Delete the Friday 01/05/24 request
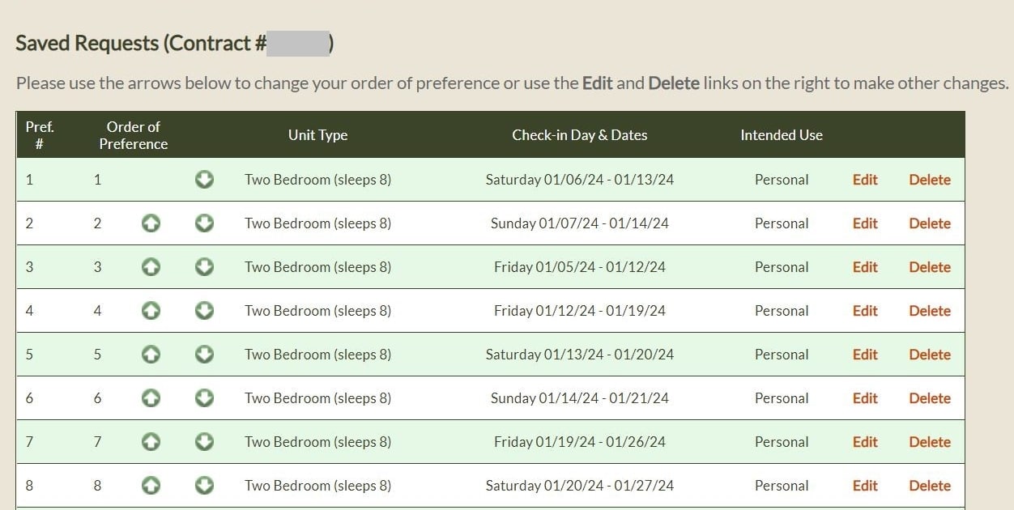Screen dimensions: 1014x510 [930, 267]
